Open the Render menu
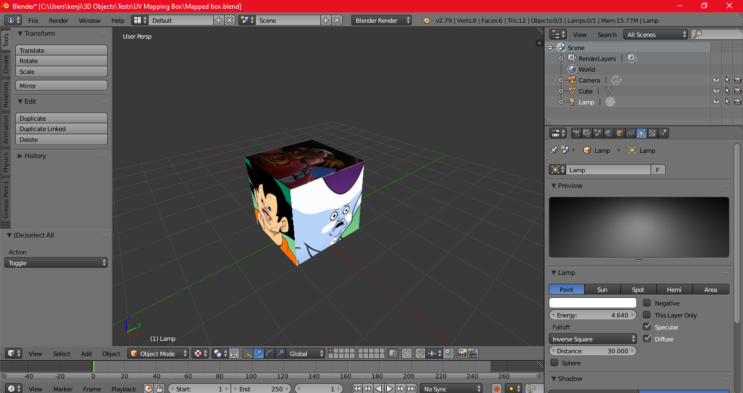Screen dimensions: 743x393 [59, 20]
